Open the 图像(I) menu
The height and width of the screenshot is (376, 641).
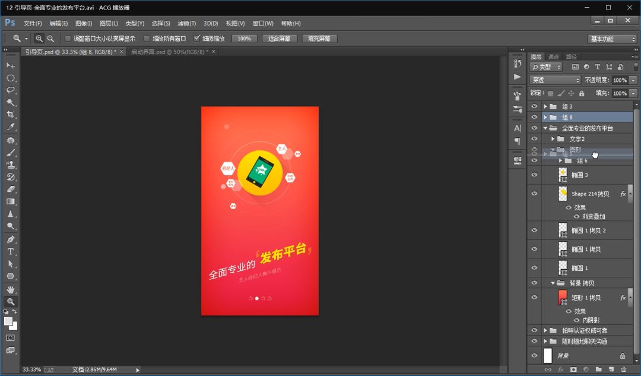click(84, 23)
